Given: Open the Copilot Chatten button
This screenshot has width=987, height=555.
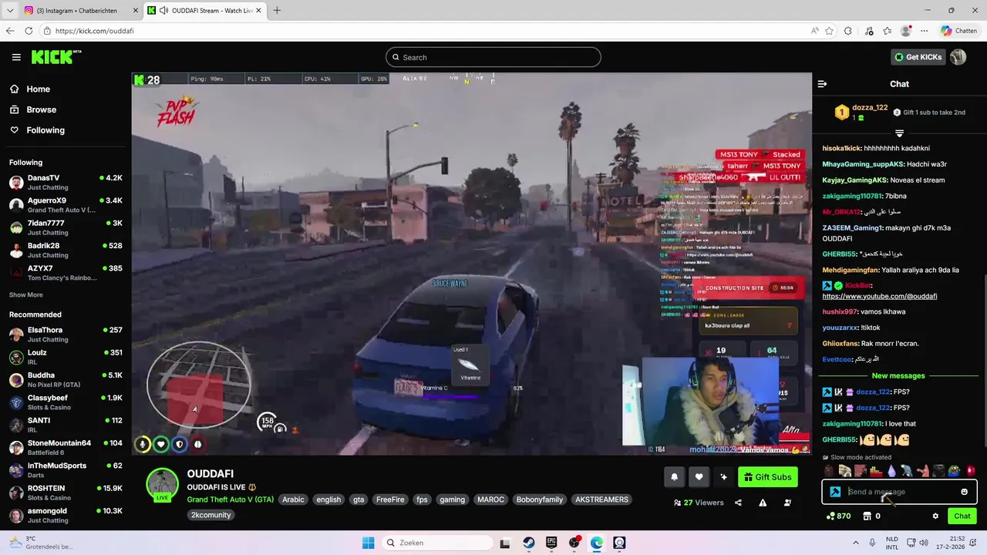Looking at the screenshot, I should click(x=958, y=31).
